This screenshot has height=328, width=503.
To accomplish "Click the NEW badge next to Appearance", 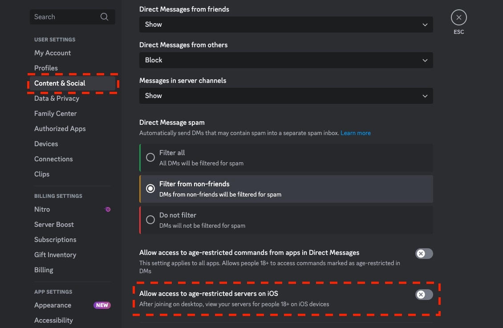I will click(102, 305).
